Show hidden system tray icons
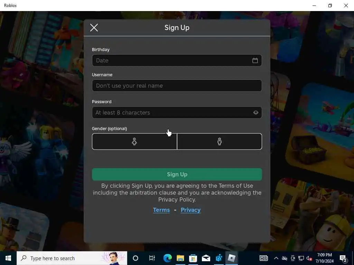 [x=276, y=258]
